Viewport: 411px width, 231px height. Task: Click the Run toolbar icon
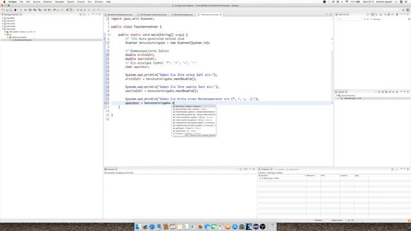(30, 10)
